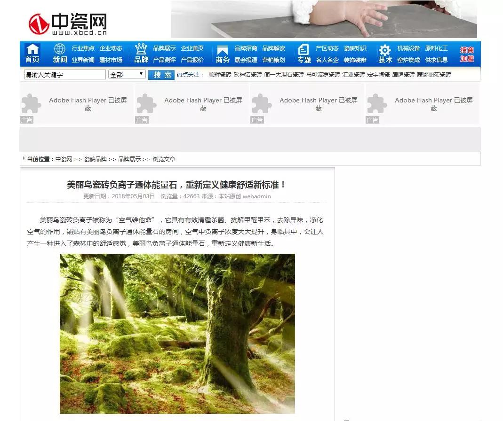Click the forest image in the article
The image size is (503, 421).
[x=177, y=334]
